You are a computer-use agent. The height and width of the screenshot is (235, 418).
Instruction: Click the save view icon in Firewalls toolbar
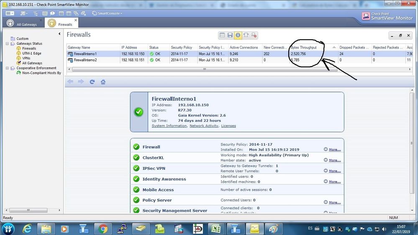230,36
